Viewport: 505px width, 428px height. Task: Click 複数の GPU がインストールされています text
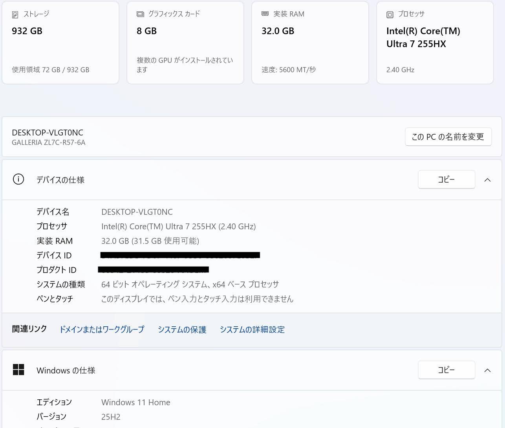click(185, 65)
